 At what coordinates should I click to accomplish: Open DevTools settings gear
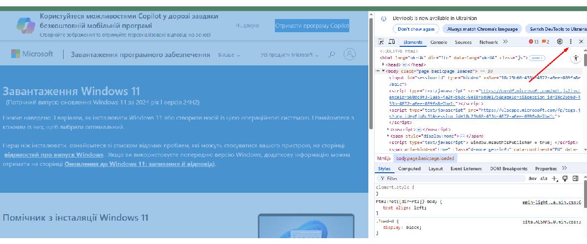coord(560,42)
